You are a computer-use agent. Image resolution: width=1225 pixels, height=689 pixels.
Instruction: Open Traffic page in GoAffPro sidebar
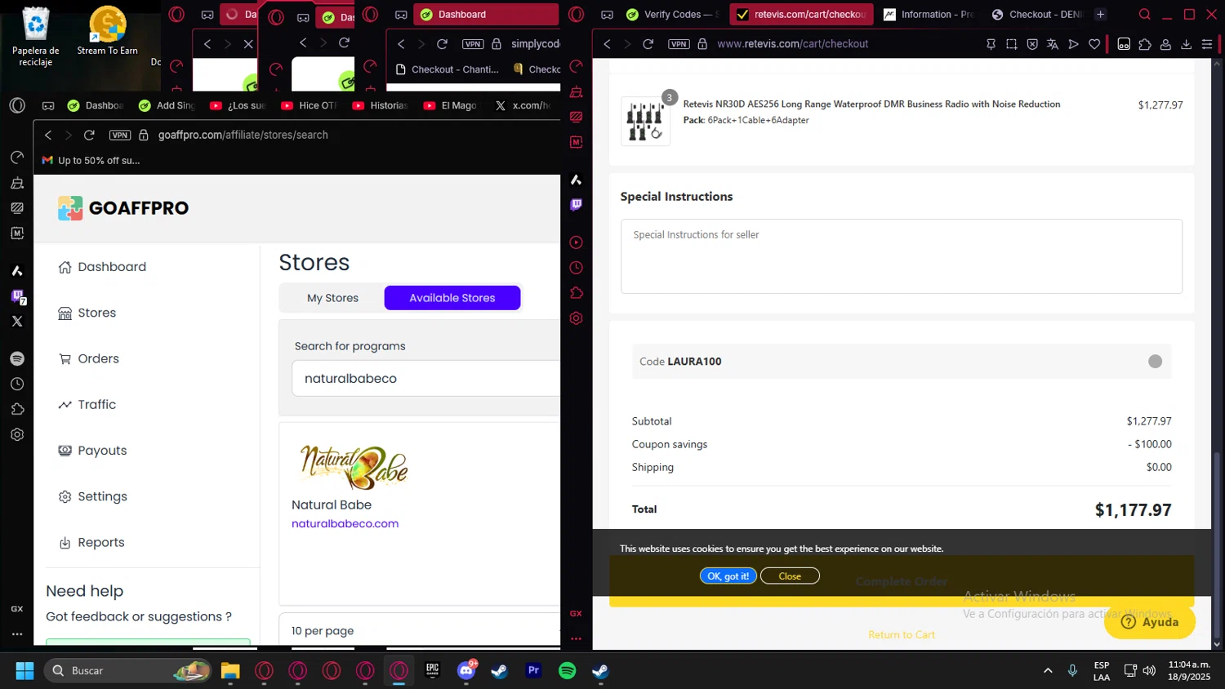click(x=87, y=404)
